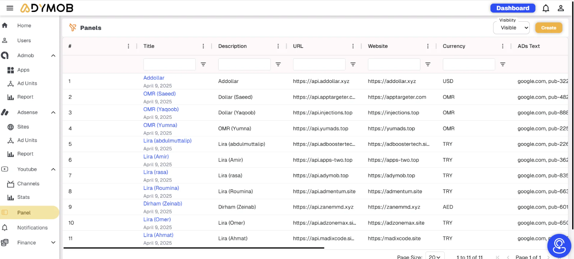
Task: Open the OMR (Saeed) panel link
Action: pyautogui.click(x=160, y=93)
